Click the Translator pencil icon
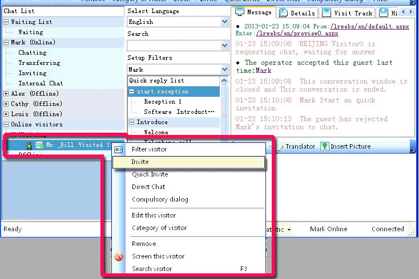Image resolution: width=419 pixels, height=279 pixels. pos(281,147)
